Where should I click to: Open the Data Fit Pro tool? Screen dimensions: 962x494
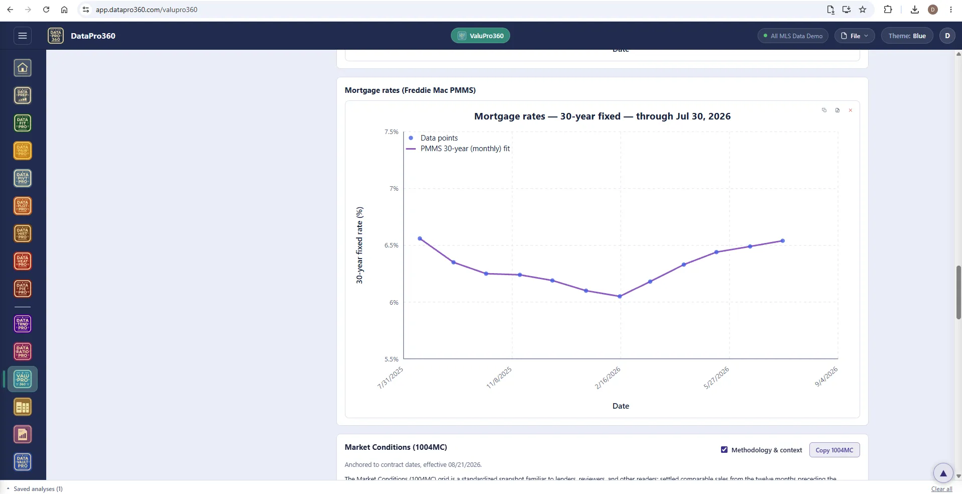[x=23, y=123]
